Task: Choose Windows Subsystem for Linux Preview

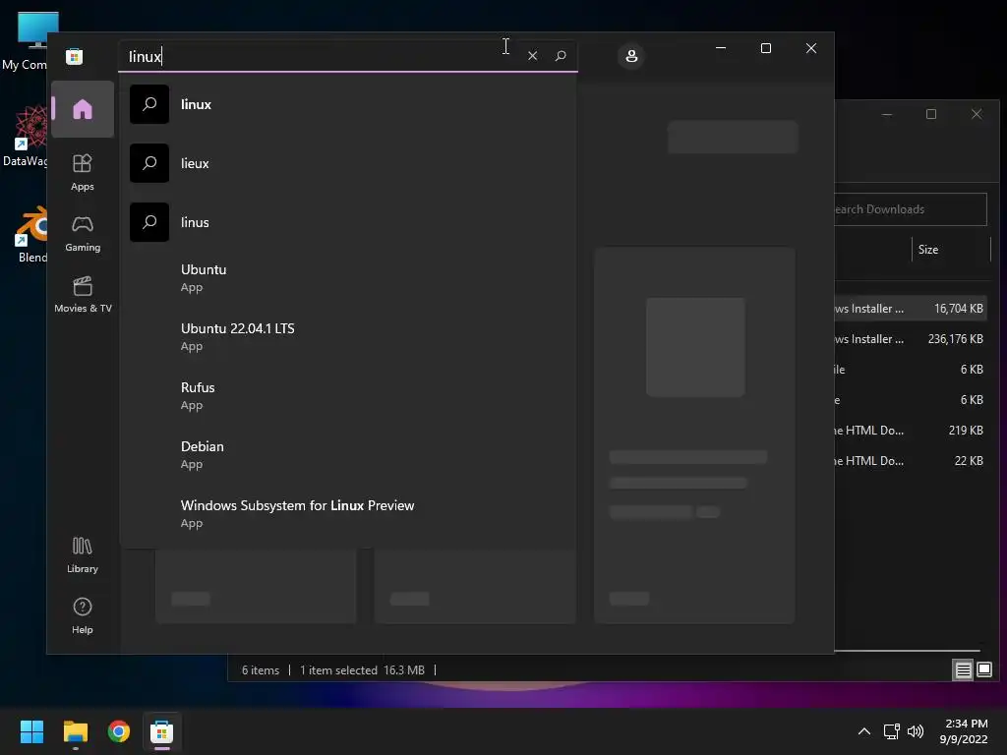Action: point(348,513)
